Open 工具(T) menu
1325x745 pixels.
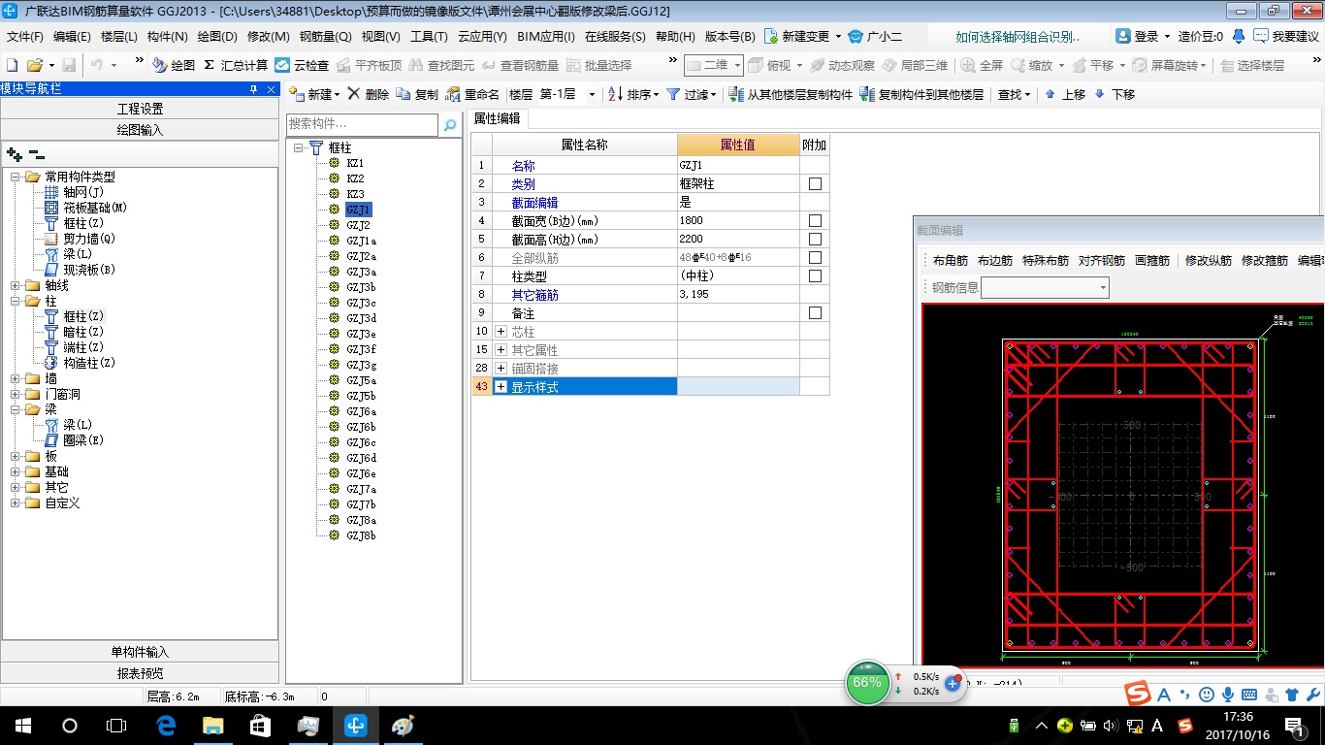(429, 37)
